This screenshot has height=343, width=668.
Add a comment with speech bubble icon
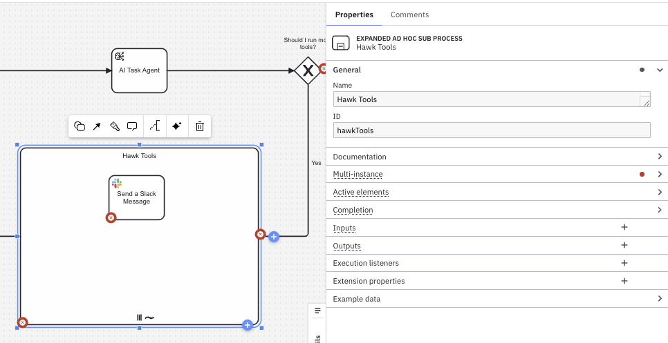132,126
